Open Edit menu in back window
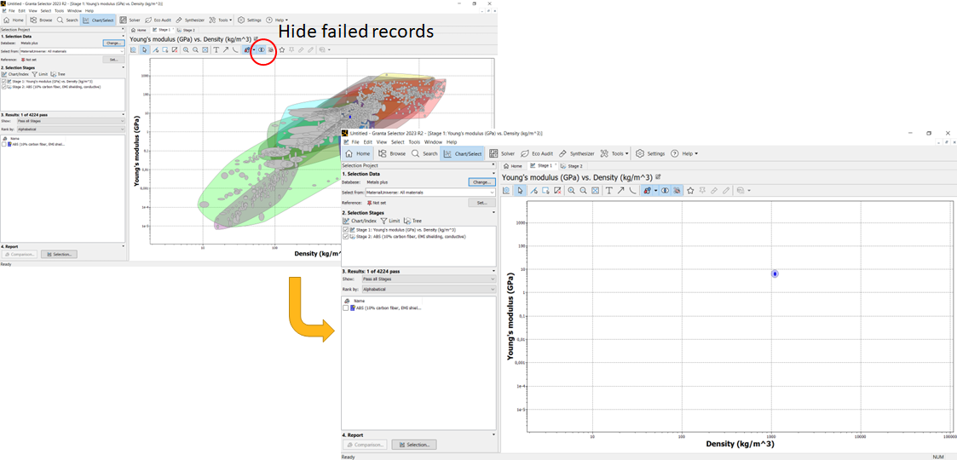 pyautogui.click(x=21, y=11)
